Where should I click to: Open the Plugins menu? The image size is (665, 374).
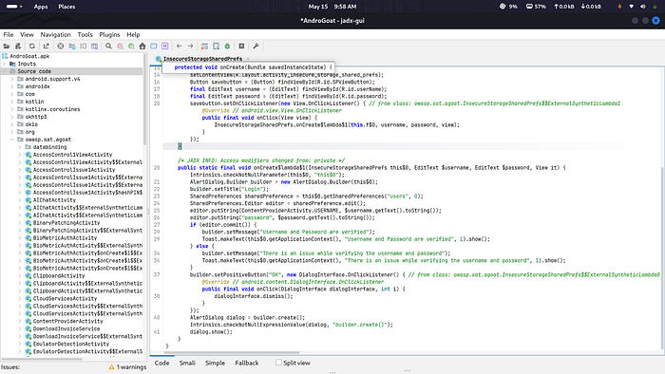109,35
